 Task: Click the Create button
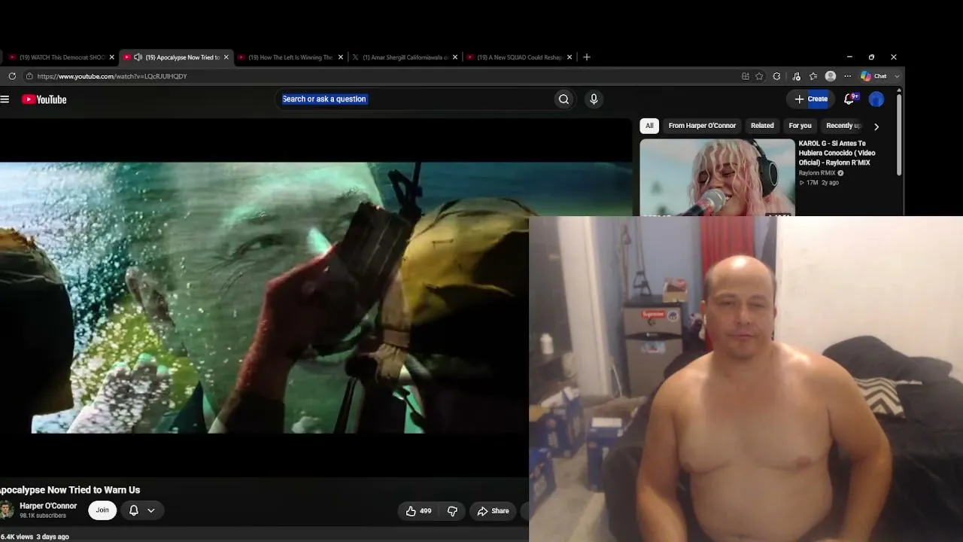tap(811, 99)
